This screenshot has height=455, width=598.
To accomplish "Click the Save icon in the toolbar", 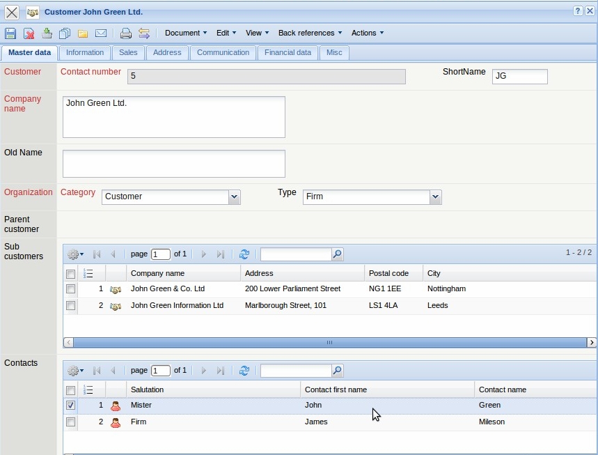I will pyautogui.click(x=10, y=33).
